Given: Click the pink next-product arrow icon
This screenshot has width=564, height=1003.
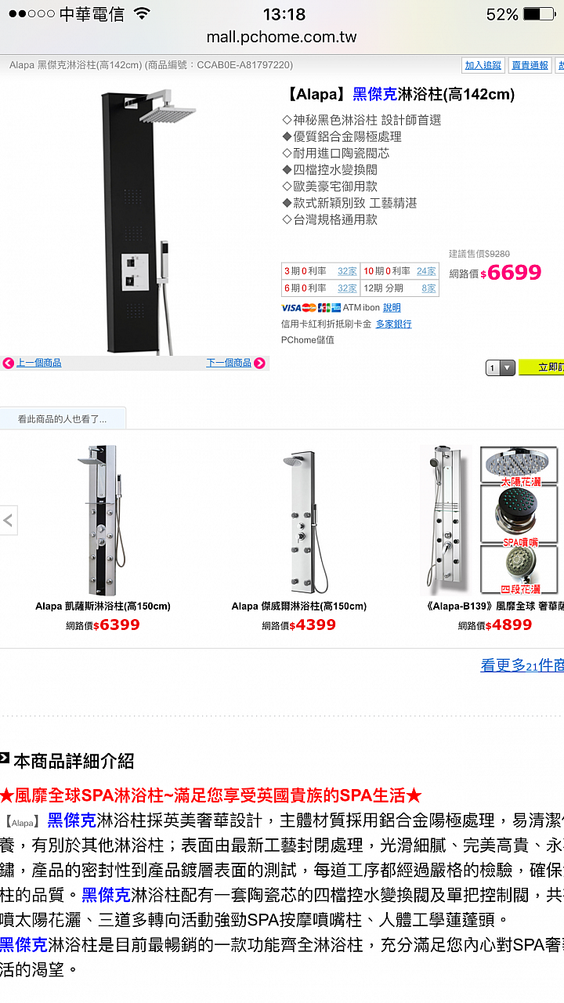Looking at the screenshot, I should tap(259, 363).
